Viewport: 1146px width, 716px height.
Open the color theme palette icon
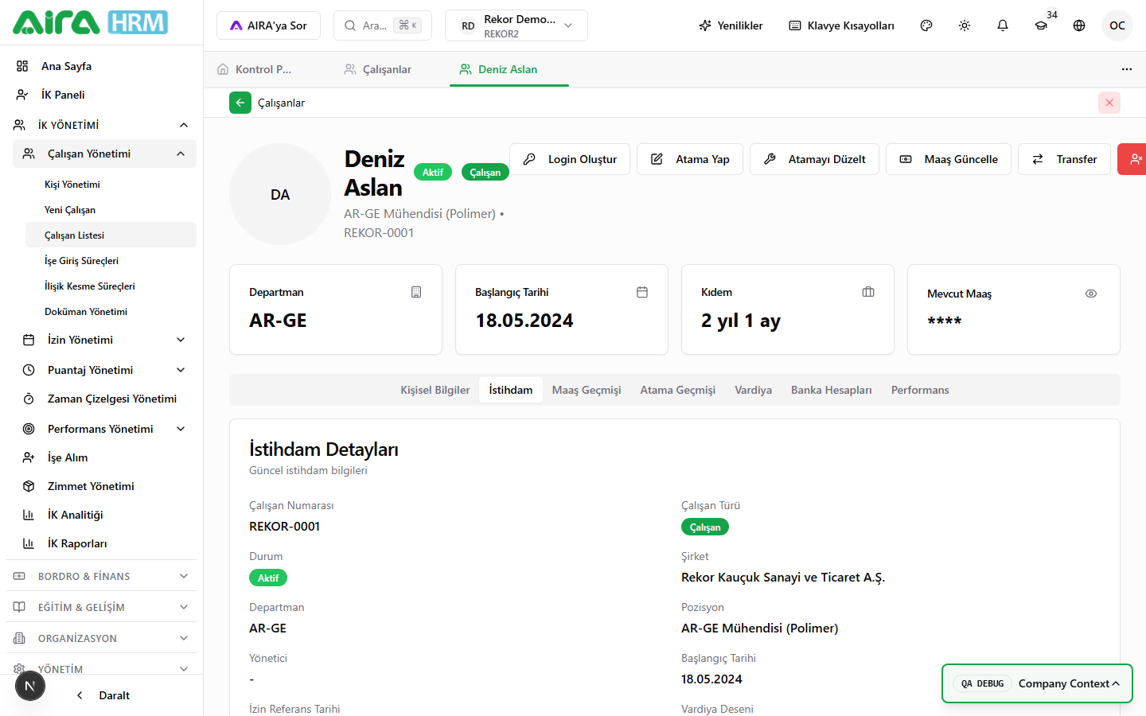(926, 25)
